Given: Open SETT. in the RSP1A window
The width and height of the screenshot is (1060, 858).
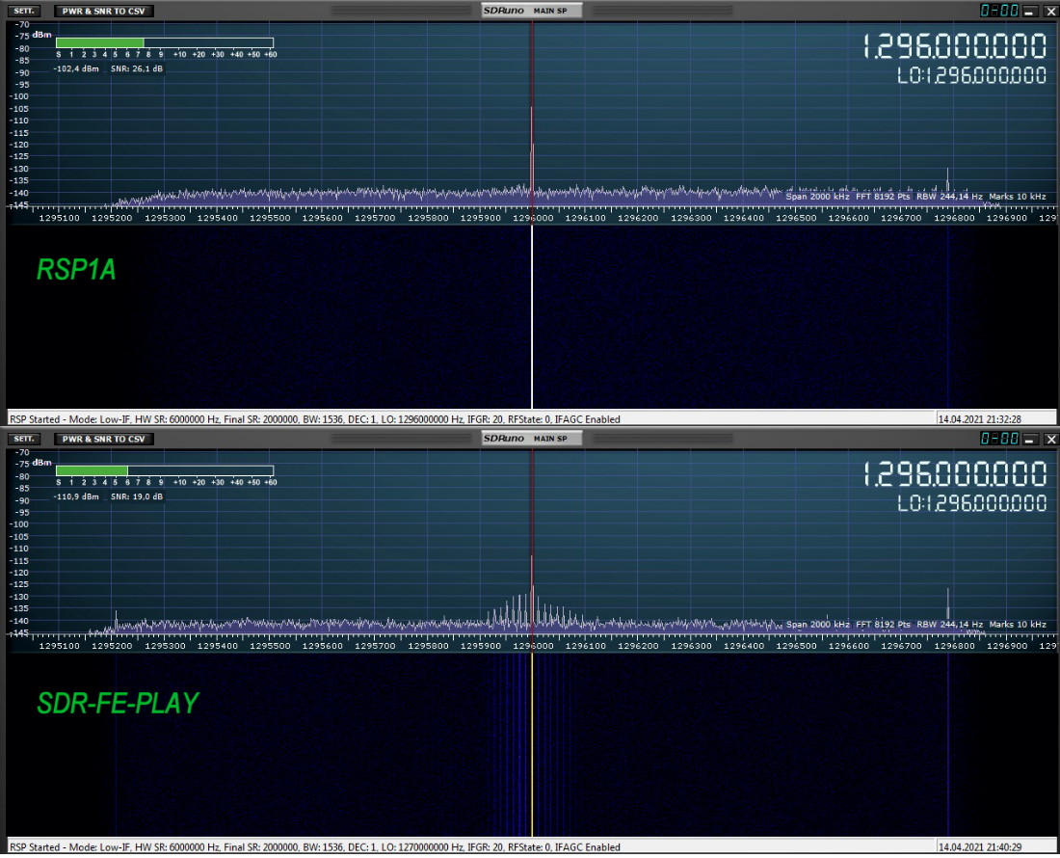Looking at the screenshot, I should [24, 11].
